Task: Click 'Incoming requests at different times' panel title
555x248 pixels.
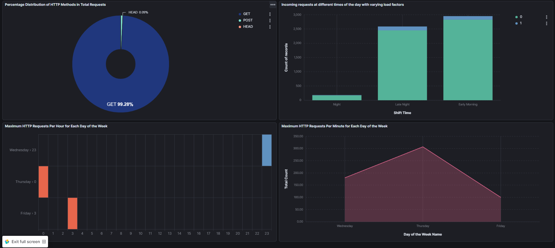Action: 343,5
